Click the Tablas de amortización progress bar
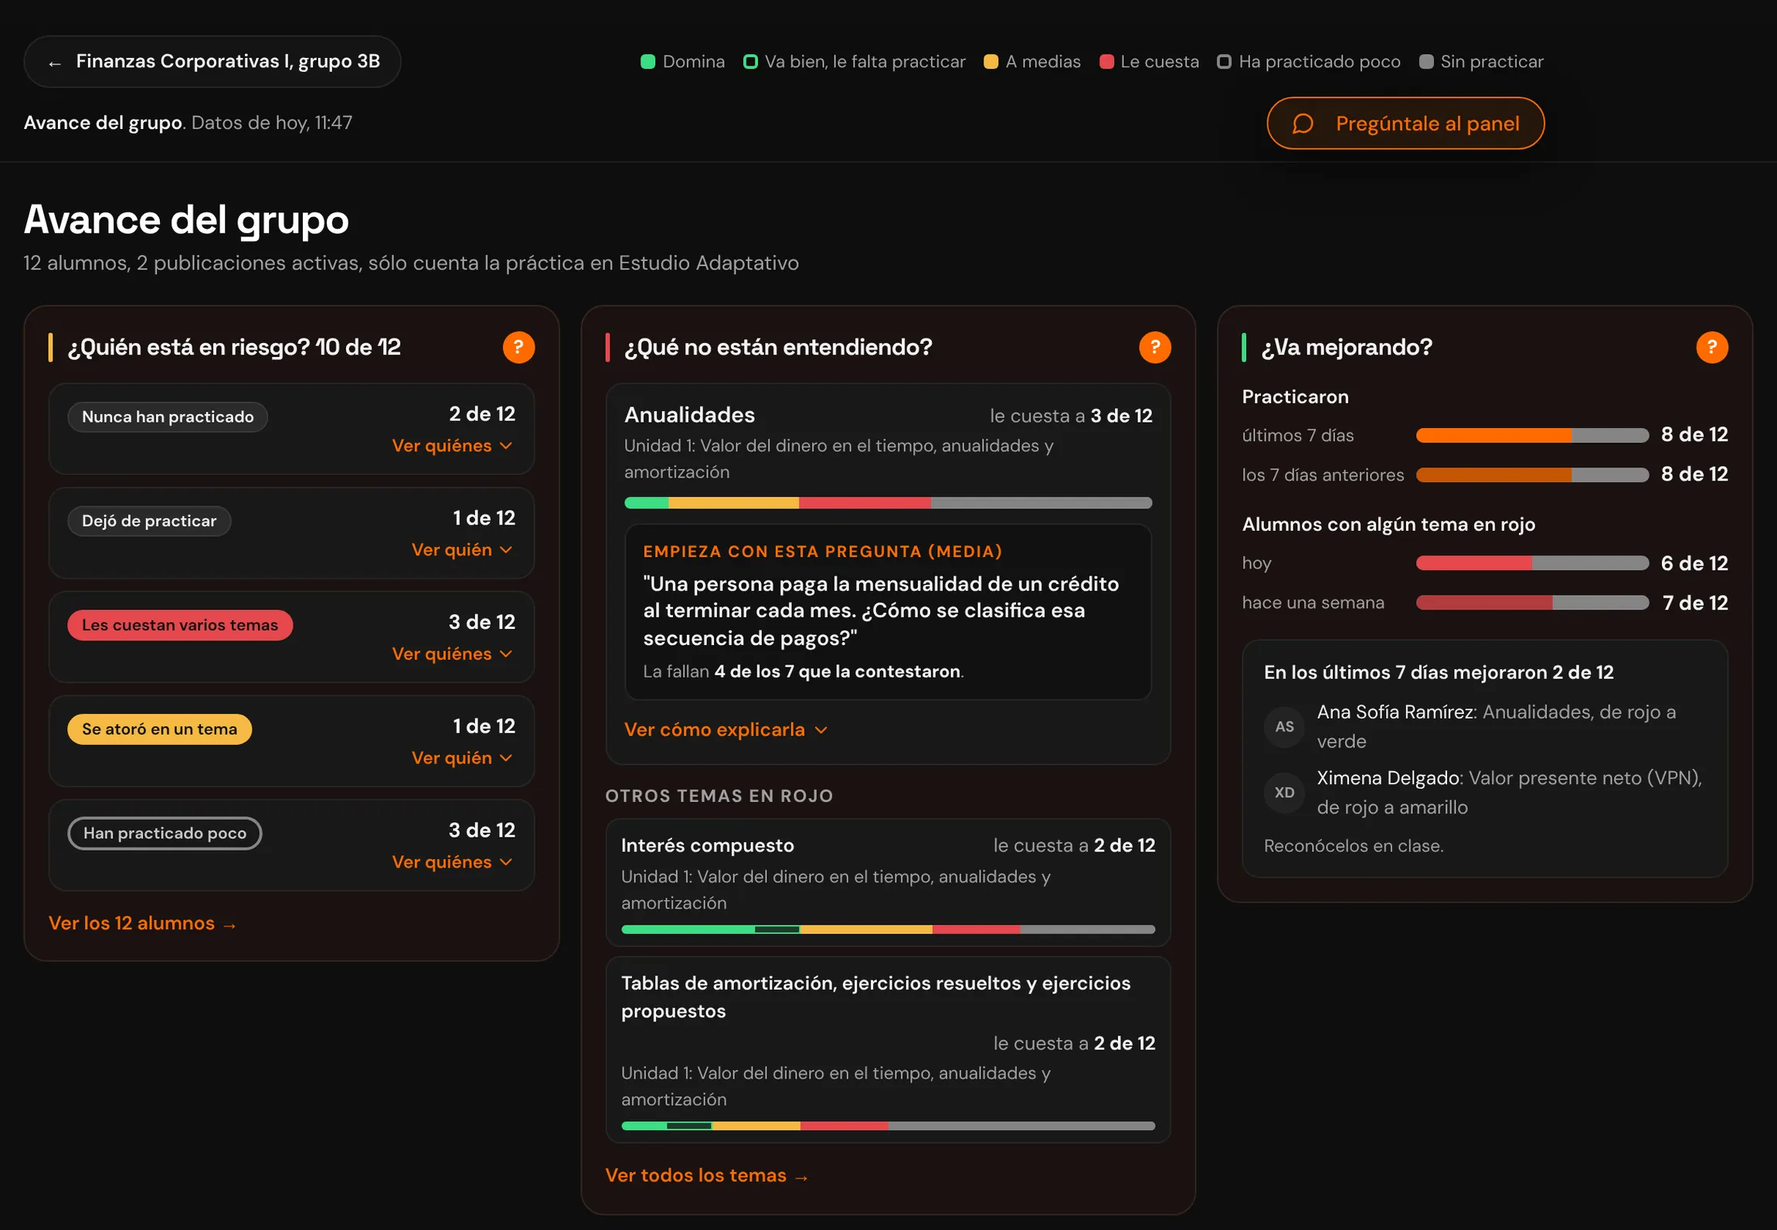The width and height of the screenshot is (1777, 1230). [x=888, y=1126]
